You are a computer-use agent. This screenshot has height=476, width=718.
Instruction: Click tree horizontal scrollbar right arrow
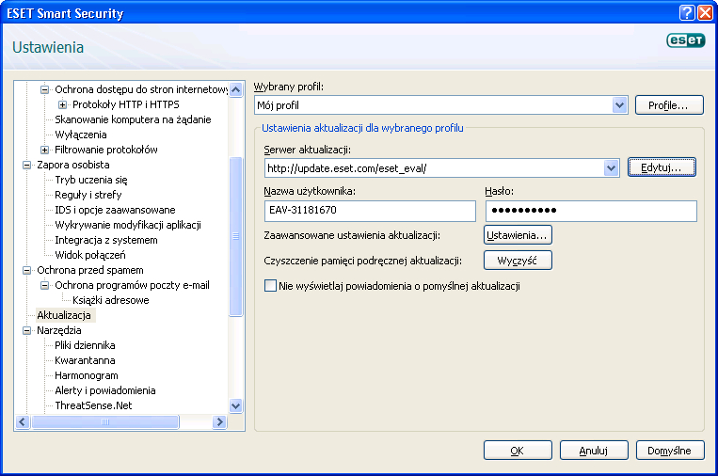click(220, 422)
